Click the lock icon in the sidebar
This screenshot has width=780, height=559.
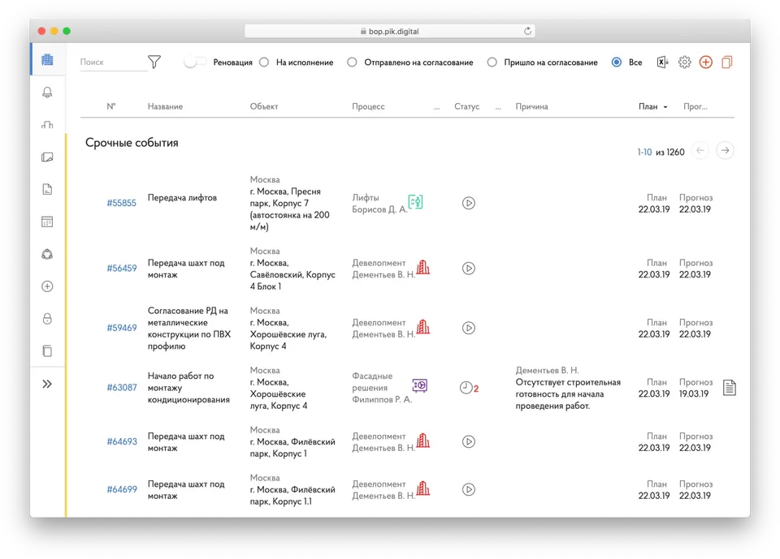pos(46,318)
